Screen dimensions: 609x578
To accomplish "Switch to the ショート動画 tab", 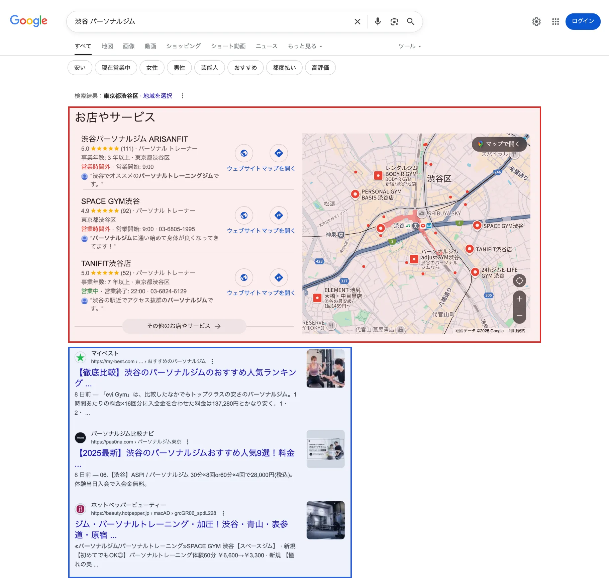I will (228, 46).
